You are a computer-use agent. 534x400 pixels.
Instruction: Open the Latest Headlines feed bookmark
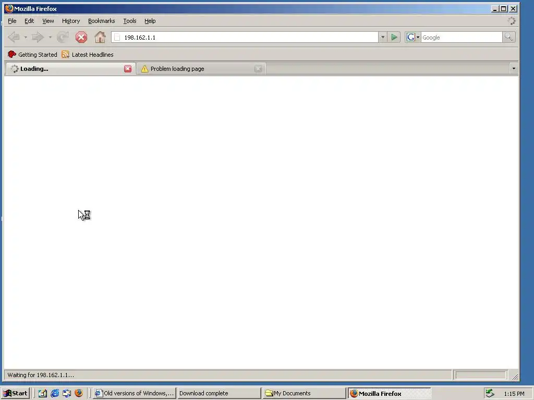pyautogui.click(x=88, y=54)
